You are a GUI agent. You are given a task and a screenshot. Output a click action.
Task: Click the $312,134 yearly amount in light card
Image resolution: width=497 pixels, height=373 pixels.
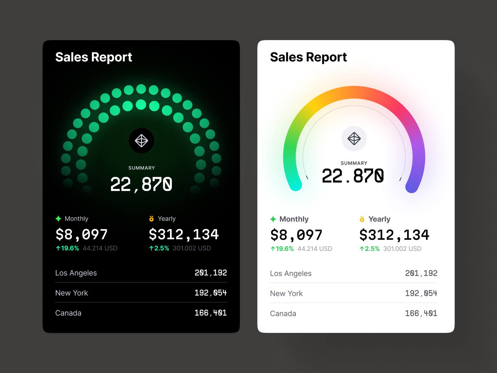pos(394,235)
